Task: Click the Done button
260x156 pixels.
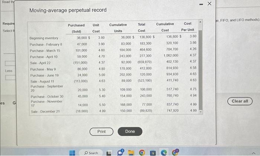Action: click(130, 132)
